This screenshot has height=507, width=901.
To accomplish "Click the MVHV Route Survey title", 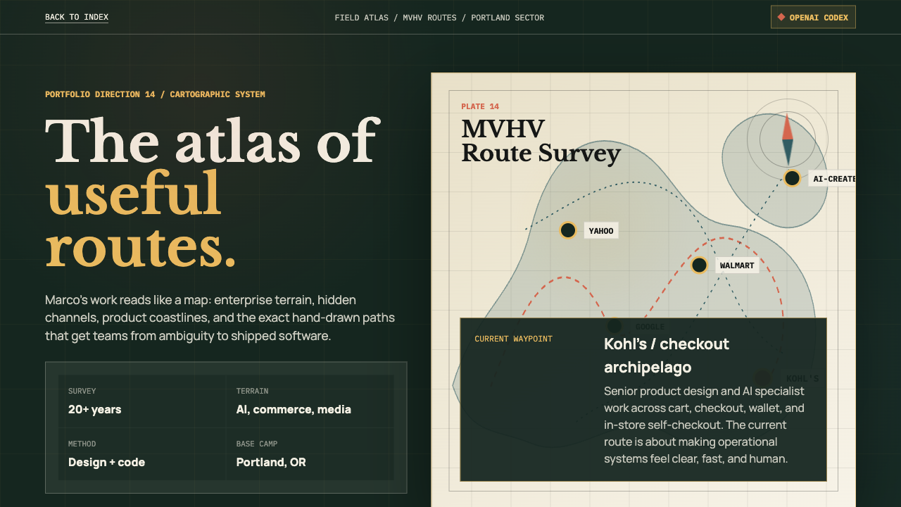I will 541,141.
